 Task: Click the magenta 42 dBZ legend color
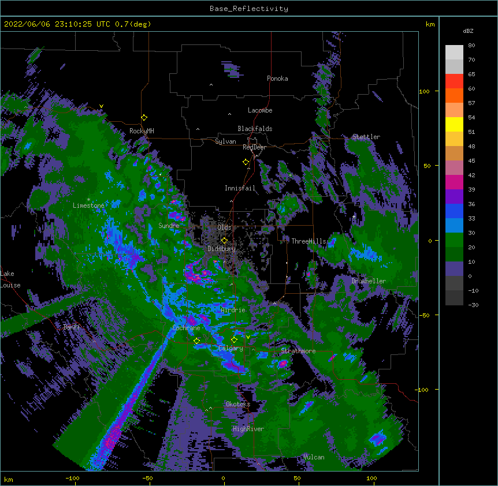click(454, 182)
